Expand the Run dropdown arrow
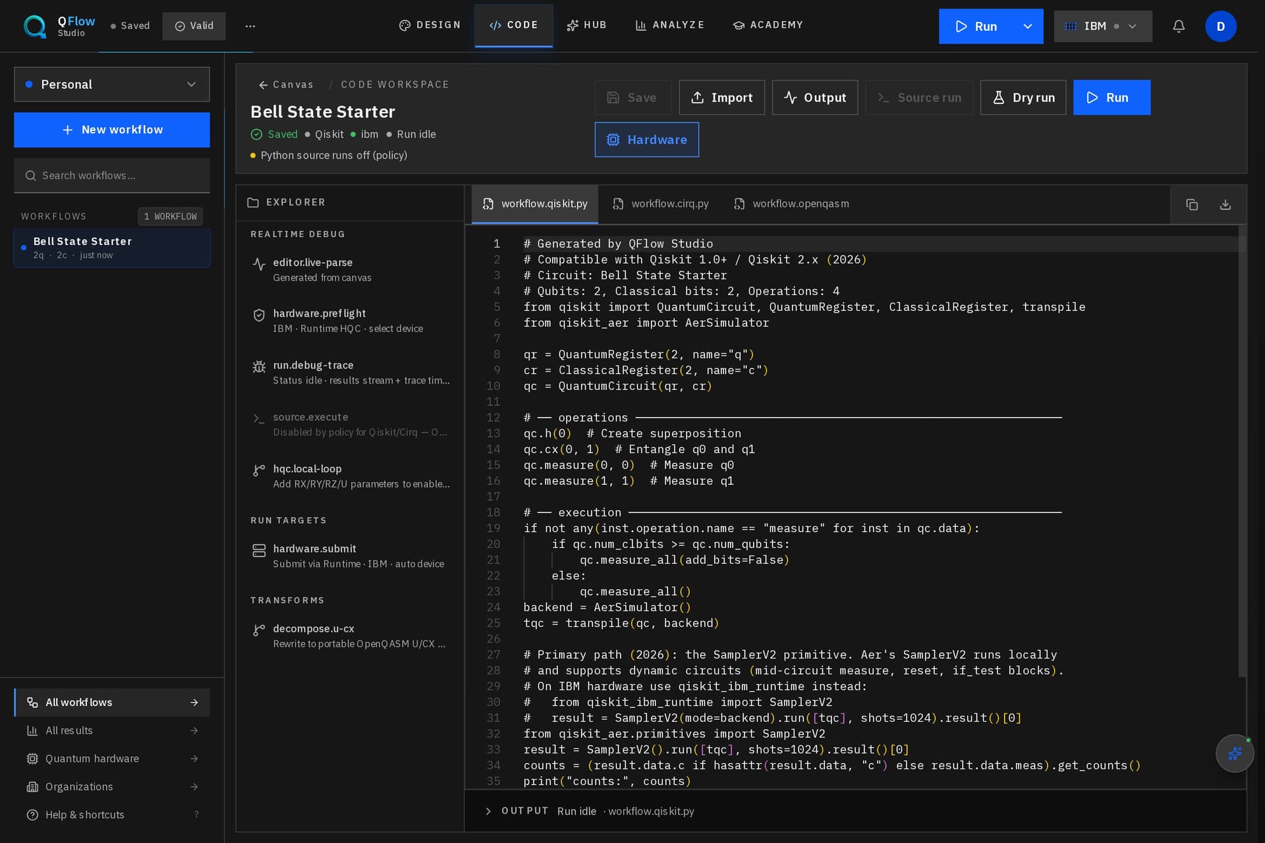The height and width of the screenshot is (843, 1265). [x=1028, y=26]
